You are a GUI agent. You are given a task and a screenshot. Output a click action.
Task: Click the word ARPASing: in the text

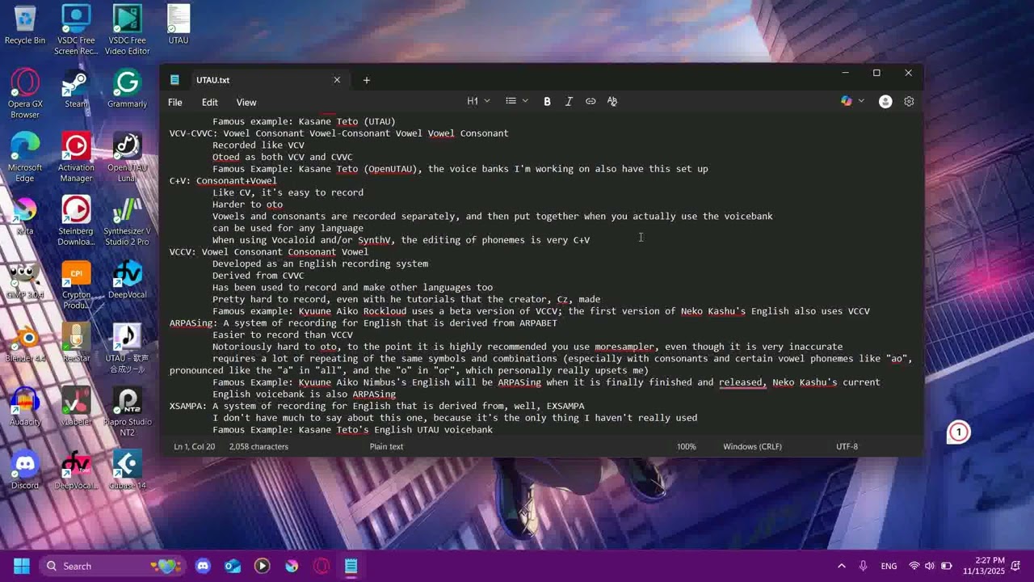point(193,323)
